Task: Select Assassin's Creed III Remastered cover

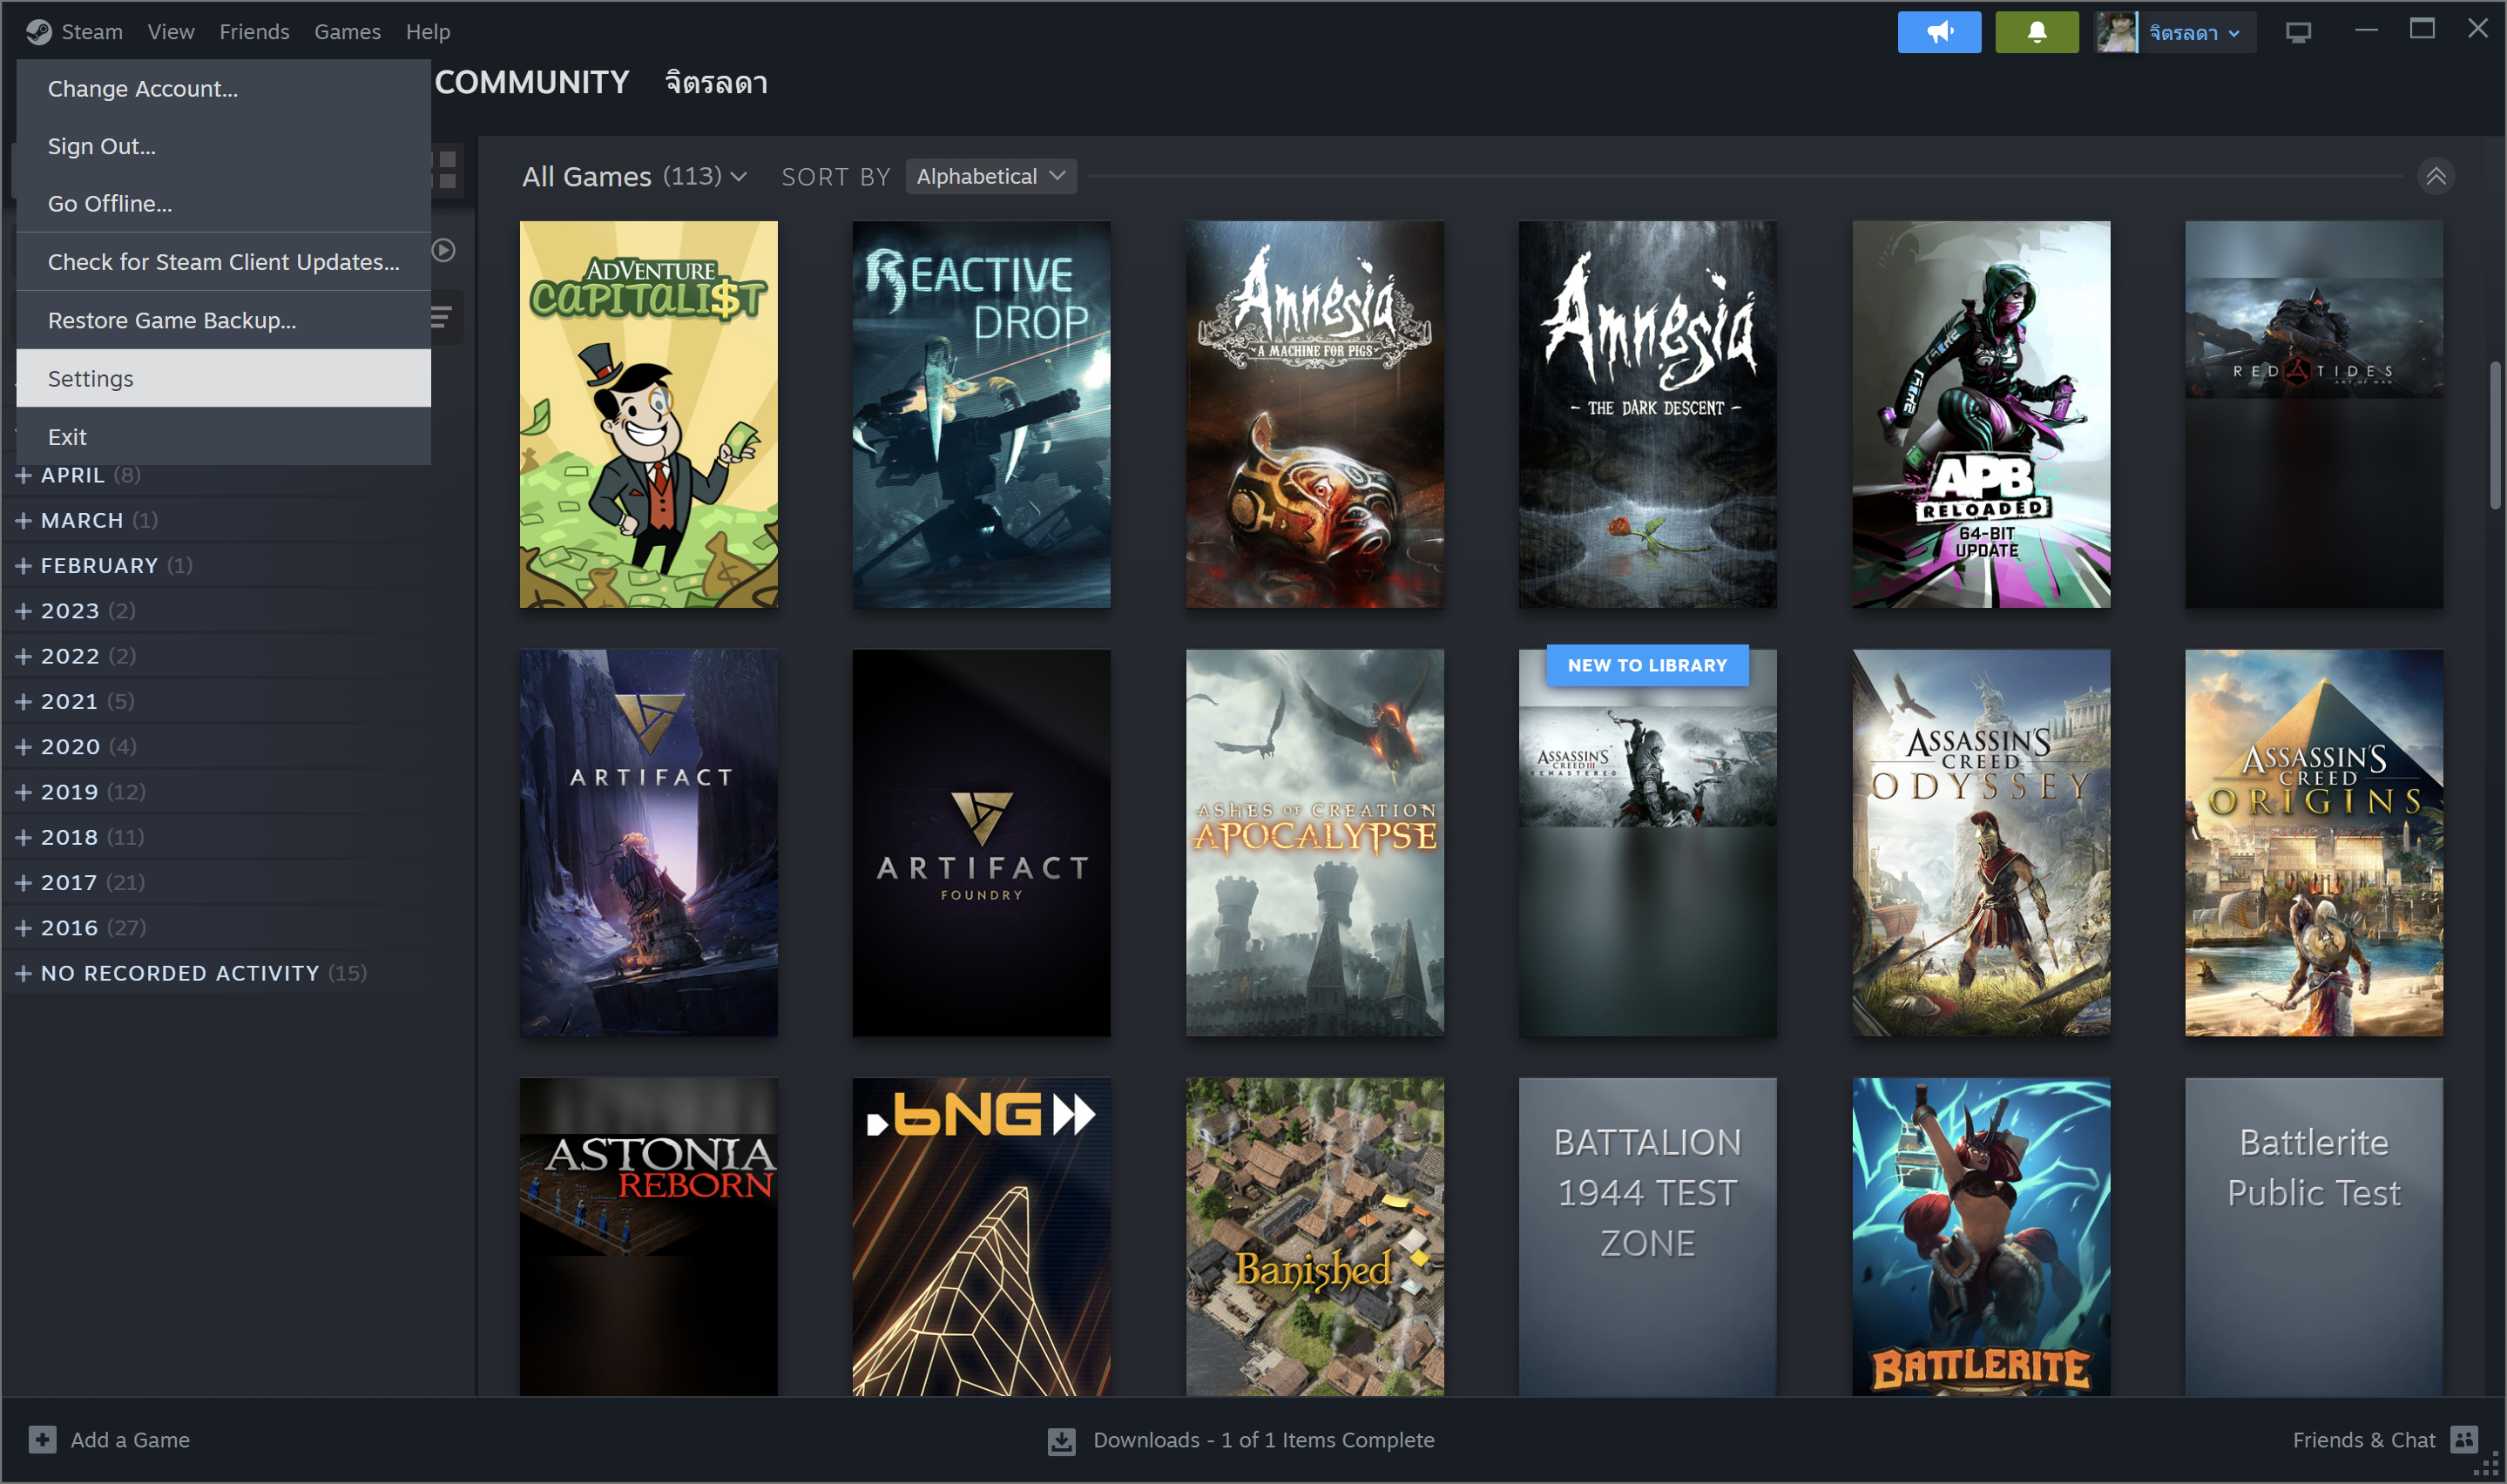Action: (1647, 842)
